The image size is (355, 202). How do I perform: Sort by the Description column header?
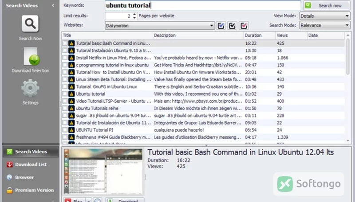point(198,35)
